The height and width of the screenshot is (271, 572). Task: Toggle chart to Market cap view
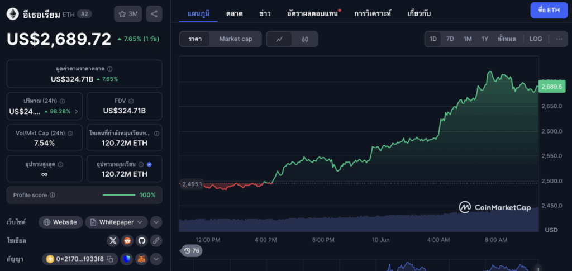click(x=236, y=39)
